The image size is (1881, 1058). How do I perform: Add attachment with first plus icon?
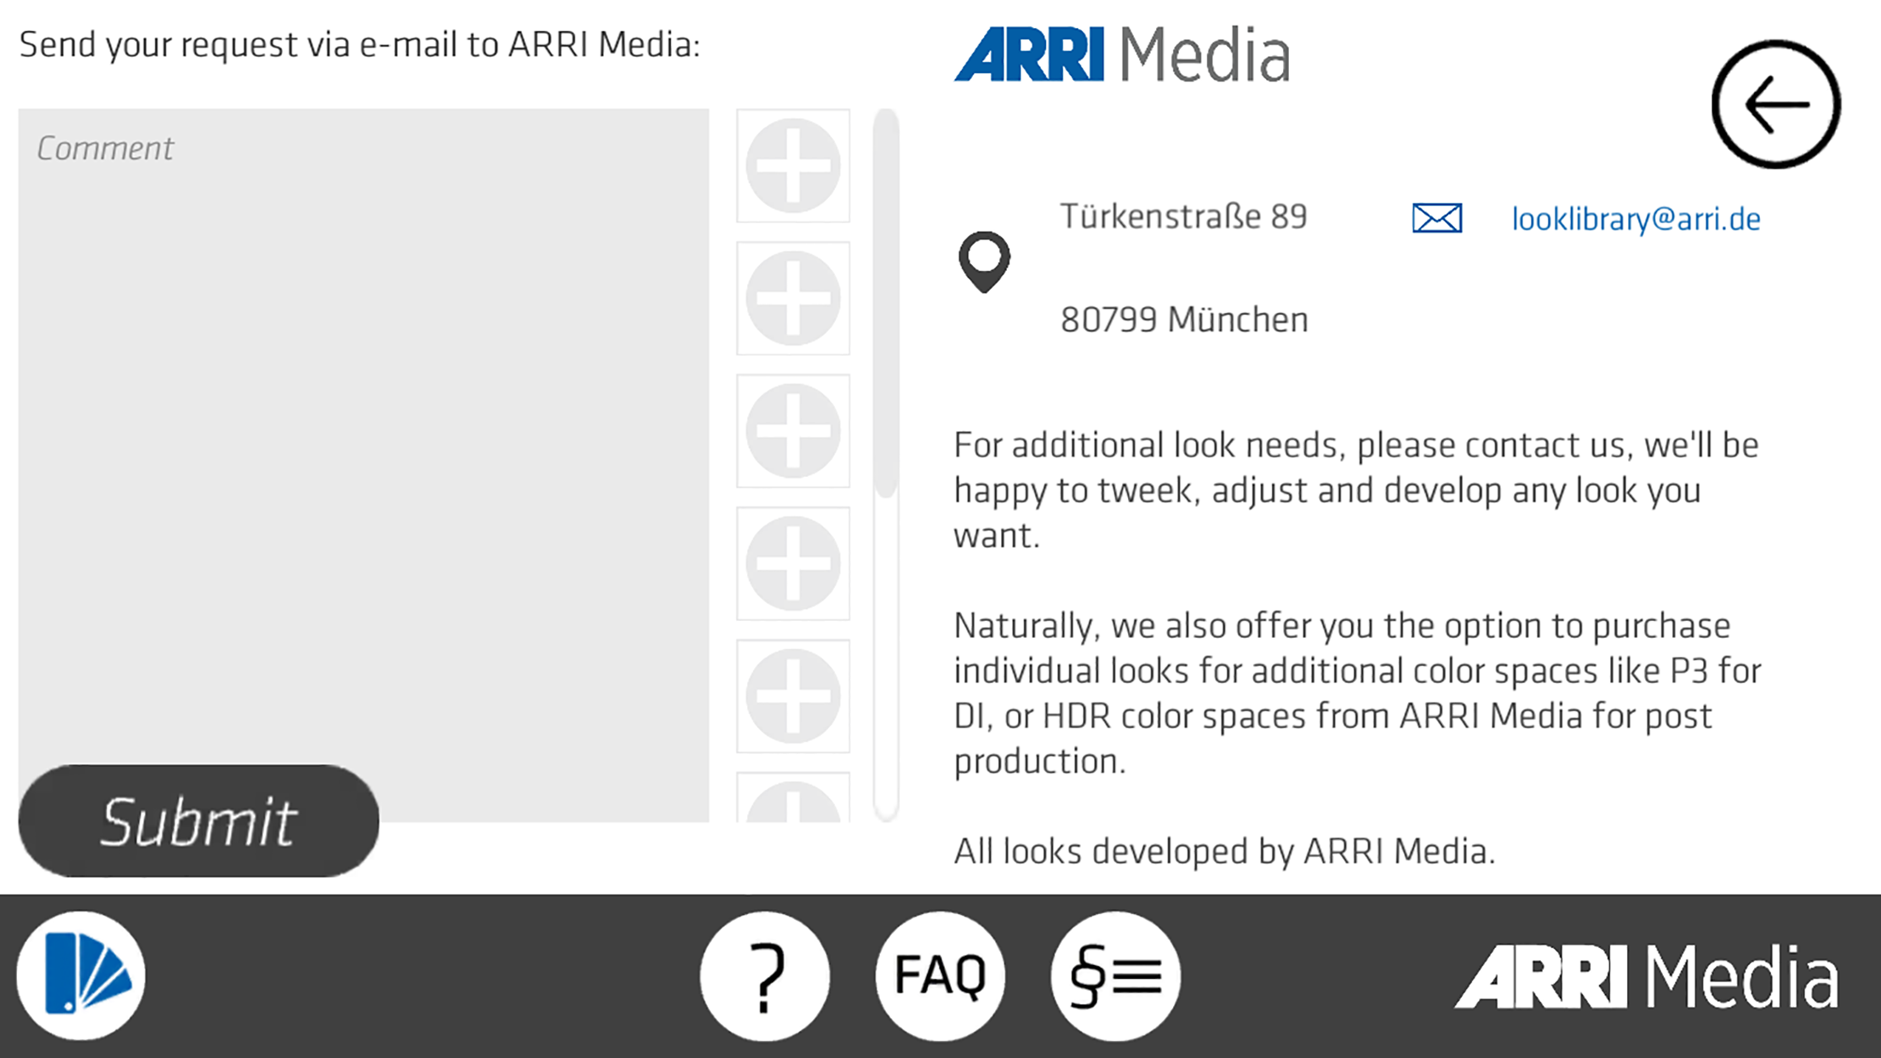coord(793,165)
